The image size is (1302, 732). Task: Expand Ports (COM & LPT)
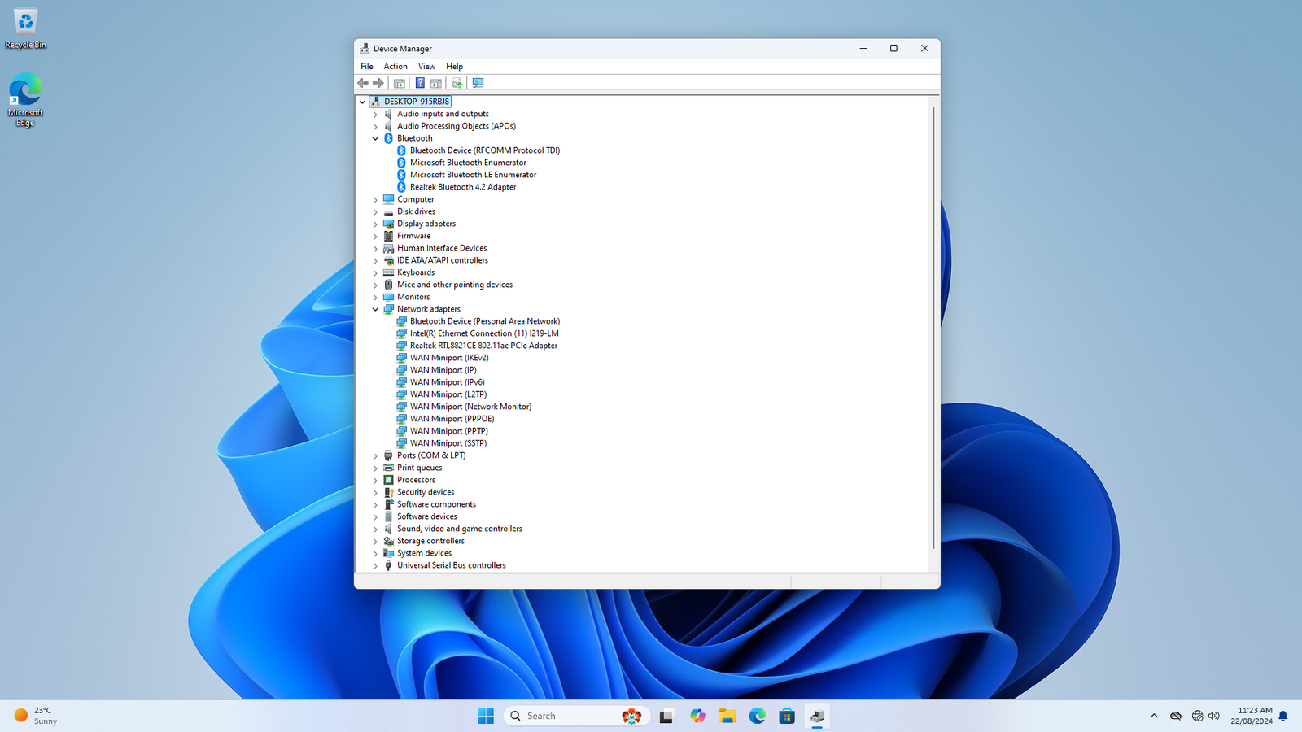click(375, 455)
